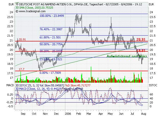The height and width of the screenshot is (118, 163).
Task: Click the '76.40% - 22.3987' Fibonacci label
Action: coord(51,29)
